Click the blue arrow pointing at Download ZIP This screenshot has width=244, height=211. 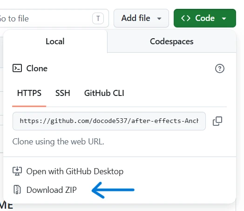click(x=113, y=190)
